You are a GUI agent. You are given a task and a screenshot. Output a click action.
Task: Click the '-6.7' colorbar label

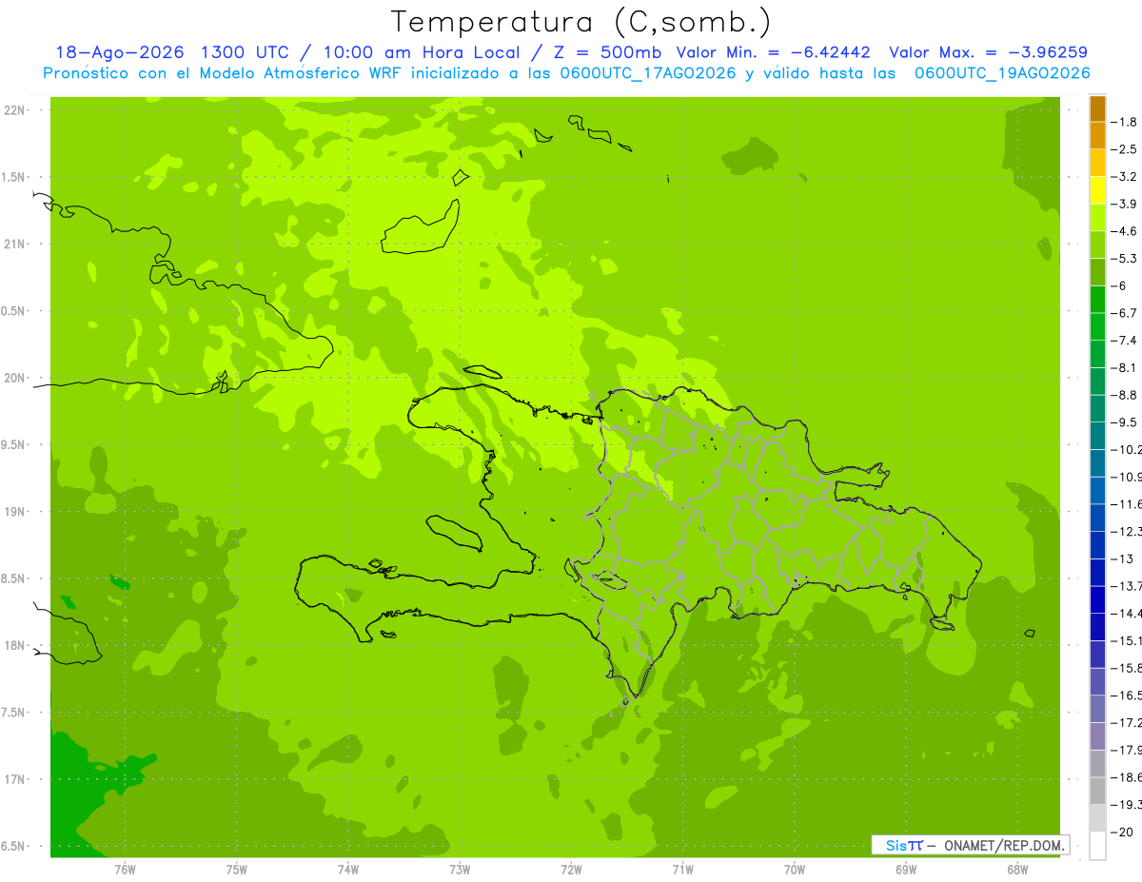click(x=1124, y=314)
